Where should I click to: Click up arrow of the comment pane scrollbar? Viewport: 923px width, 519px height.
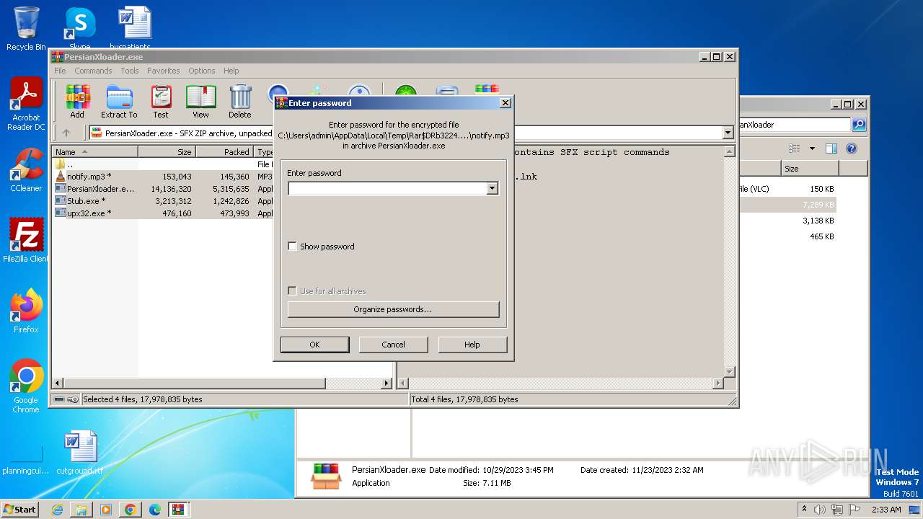tap(729, 152)
